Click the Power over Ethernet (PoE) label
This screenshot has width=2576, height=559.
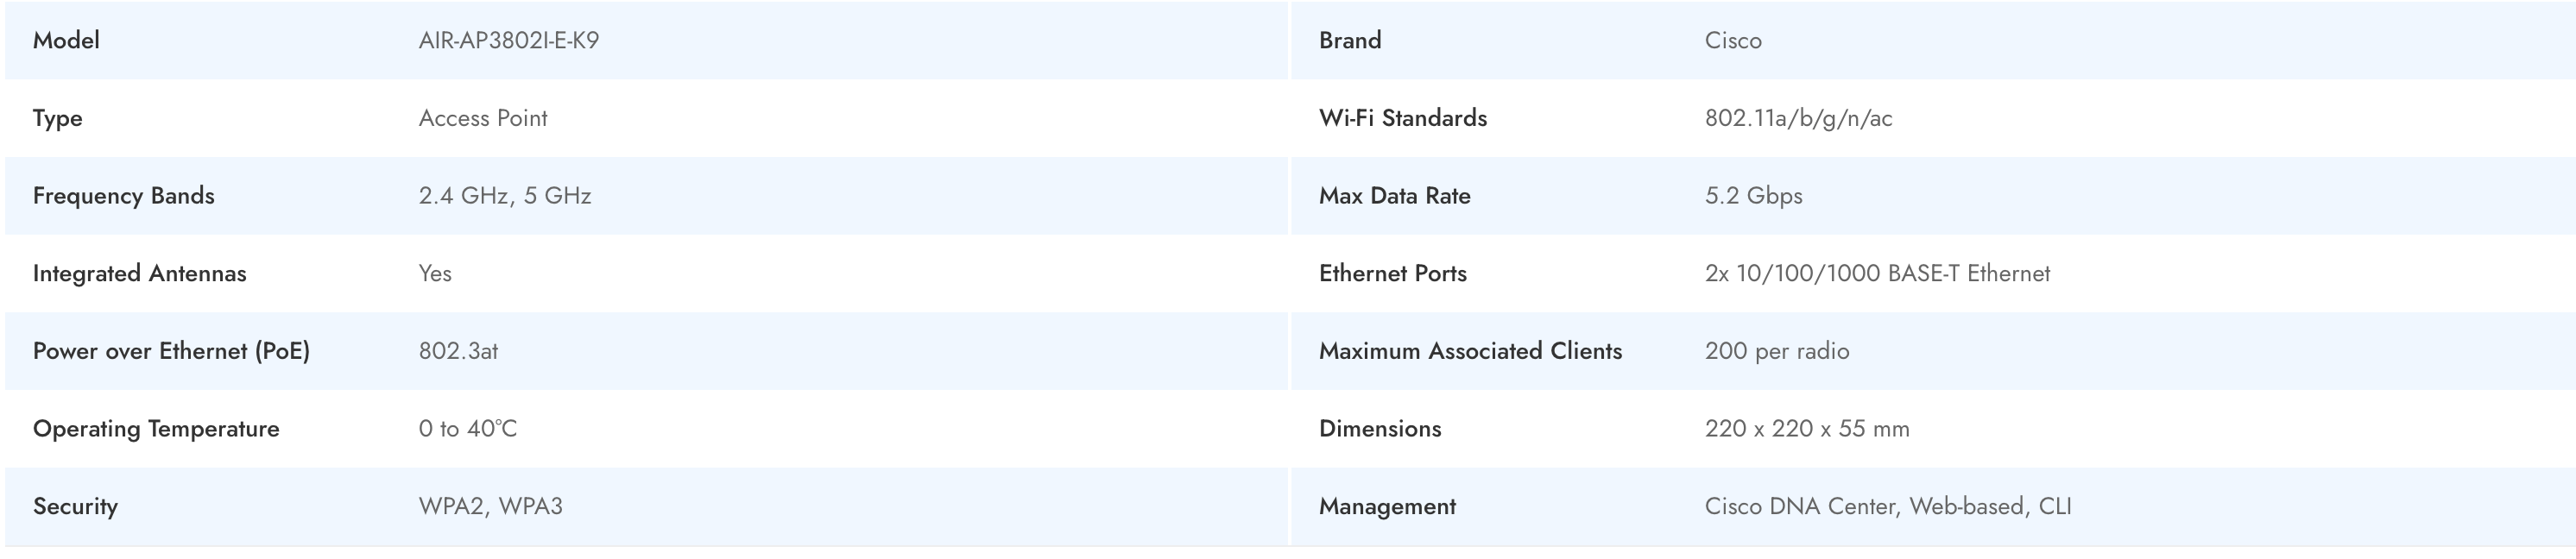[171, 351]
